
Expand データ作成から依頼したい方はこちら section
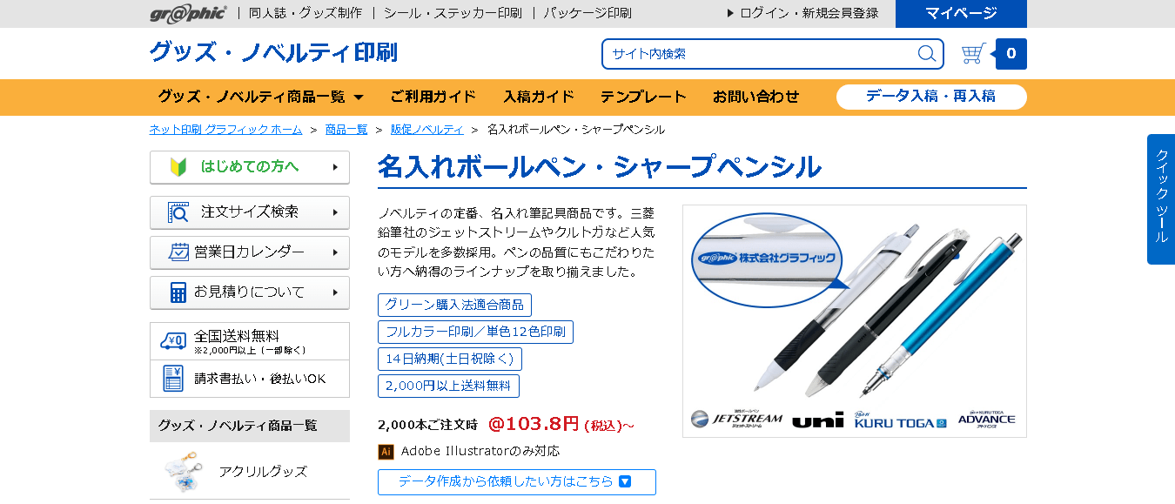click(517, 481)
